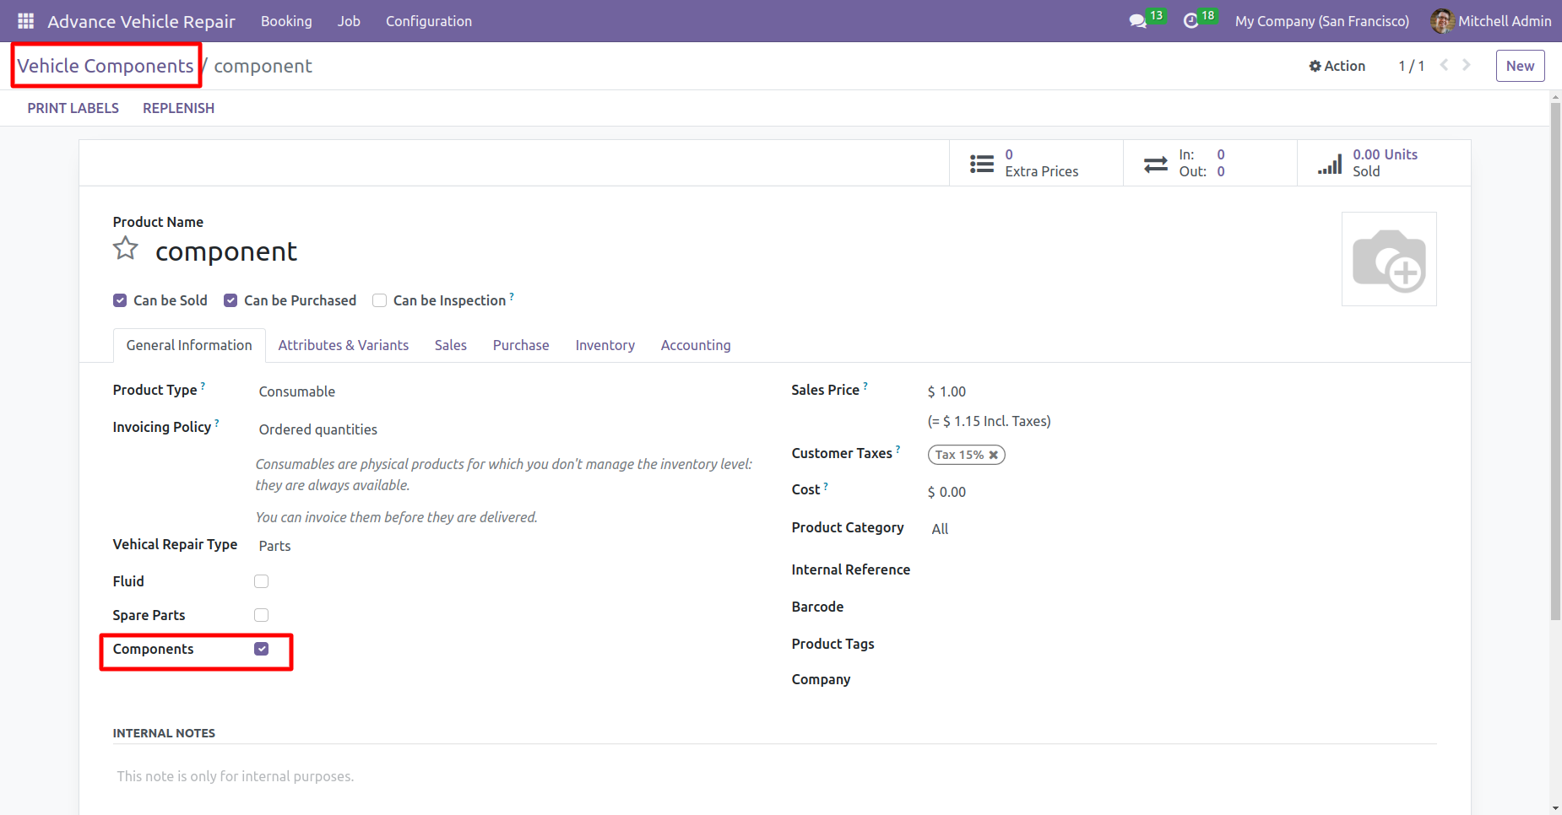Check the Spare Parts checkbox
This screenshot has height=815, width=1562.
pyautogui.click(x=262, y=615)
